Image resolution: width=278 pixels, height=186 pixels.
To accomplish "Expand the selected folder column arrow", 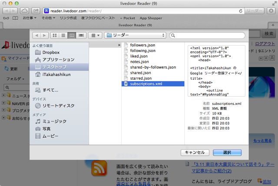I will (x=119, y=45).
